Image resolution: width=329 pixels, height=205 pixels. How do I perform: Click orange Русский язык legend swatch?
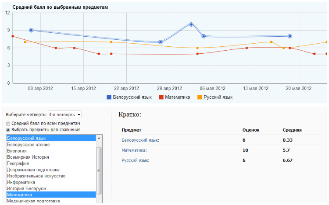pos(200,97)
